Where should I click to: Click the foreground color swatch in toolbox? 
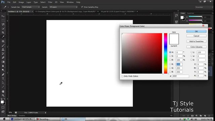[x=2, y=102]
